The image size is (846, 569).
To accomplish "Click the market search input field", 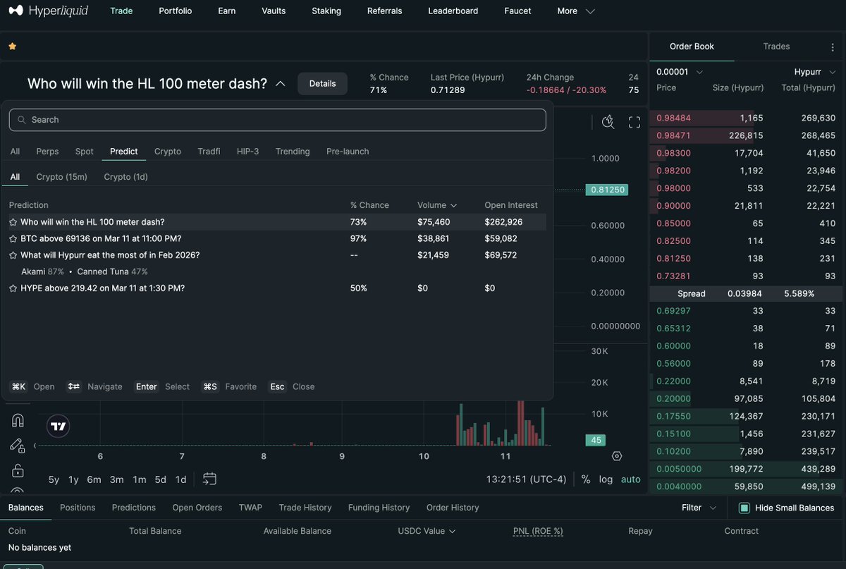I will click(278, 120).
